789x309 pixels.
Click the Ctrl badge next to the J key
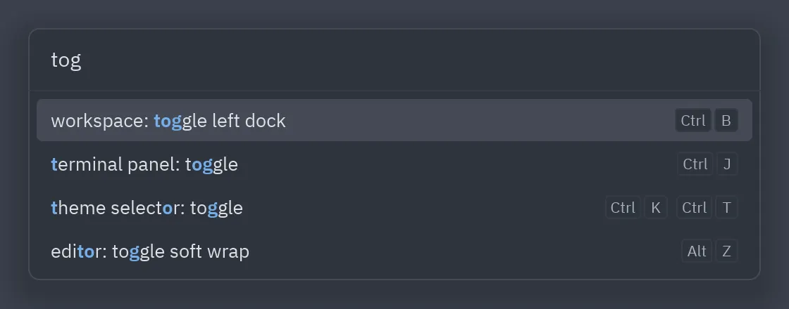coord(695,164)
